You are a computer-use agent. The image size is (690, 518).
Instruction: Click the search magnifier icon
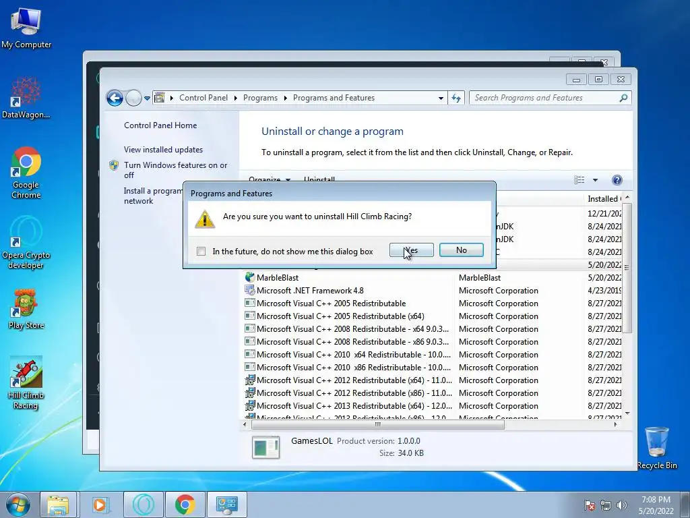tap(623, 98)
